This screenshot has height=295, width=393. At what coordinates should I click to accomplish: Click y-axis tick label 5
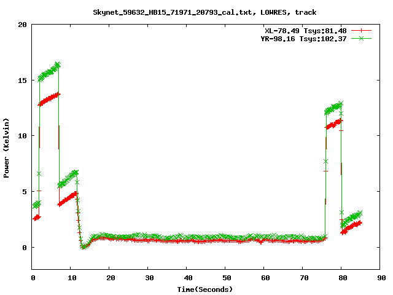[25, 192]
